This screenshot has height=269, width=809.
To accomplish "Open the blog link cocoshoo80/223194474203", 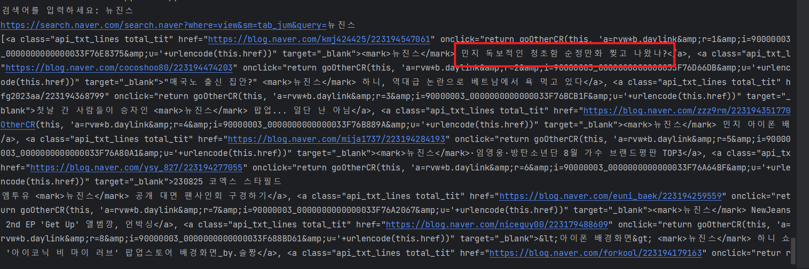I will tap(119, 68).
